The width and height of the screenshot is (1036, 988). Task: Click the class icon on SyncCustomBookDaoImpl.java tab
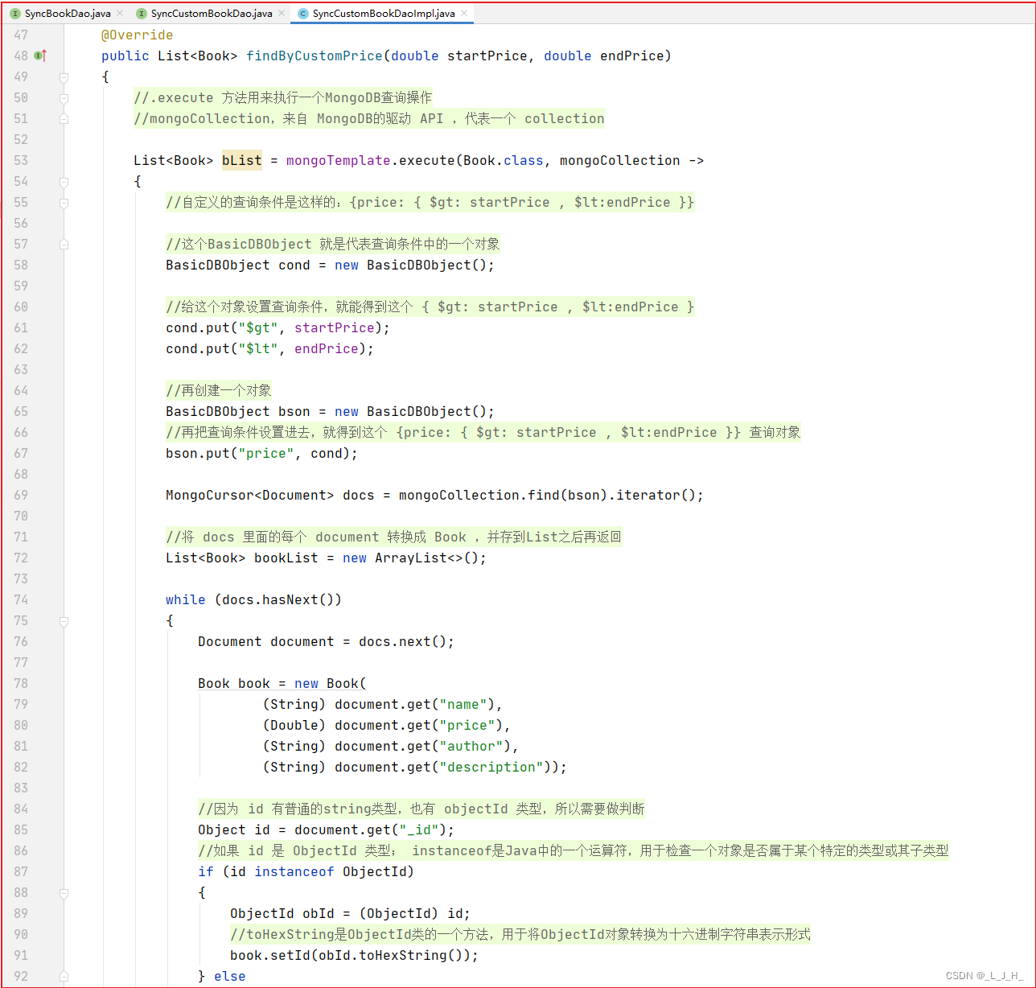pyautogui.click(x=303, y=14)
